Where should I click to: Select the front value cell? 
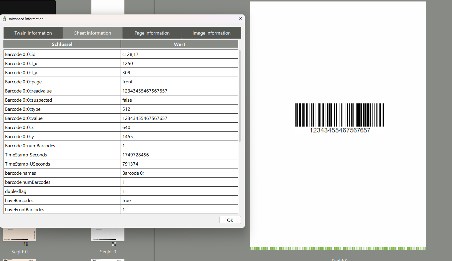180,82
